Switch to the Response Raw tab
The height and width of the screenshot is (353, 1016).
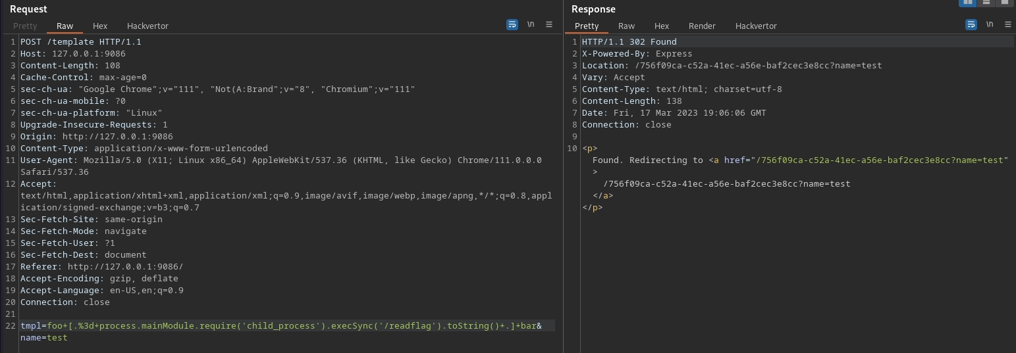coord(626,26)
